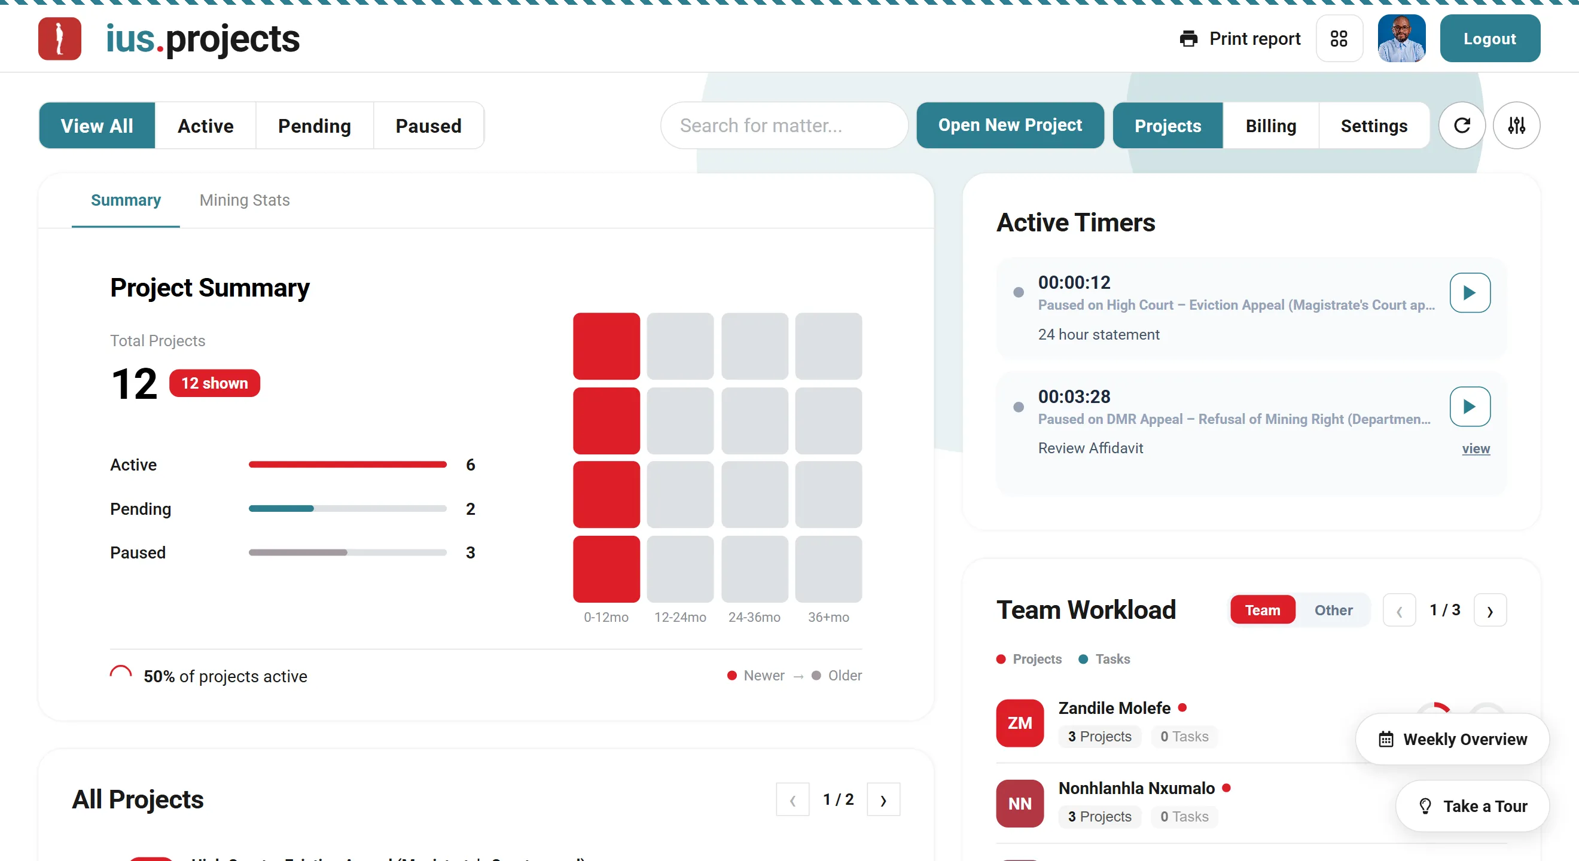This screenshot has width=1579, height=861.
Task: Filter projects by Pending status
Action: [315, 126]
